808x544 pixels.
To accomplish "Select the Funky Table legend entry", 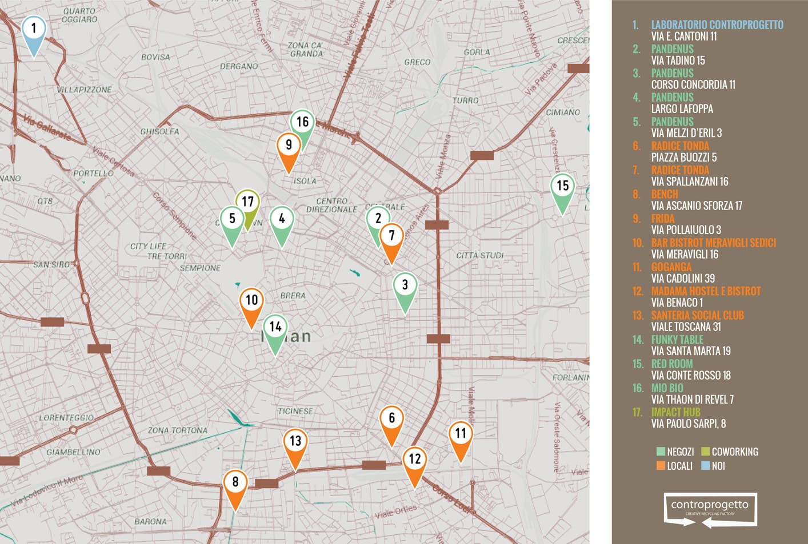I will (677, 340).
